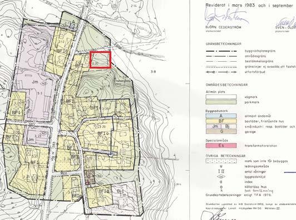
Task: Click the dotted no-build pattern legend box
Action: [x=221, y=161]
